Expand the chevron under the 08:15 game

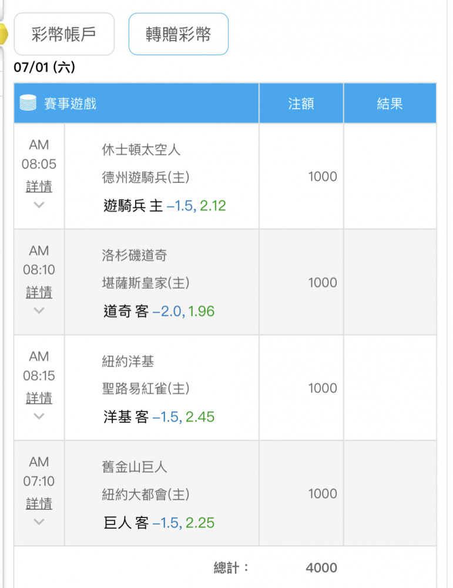39,416
